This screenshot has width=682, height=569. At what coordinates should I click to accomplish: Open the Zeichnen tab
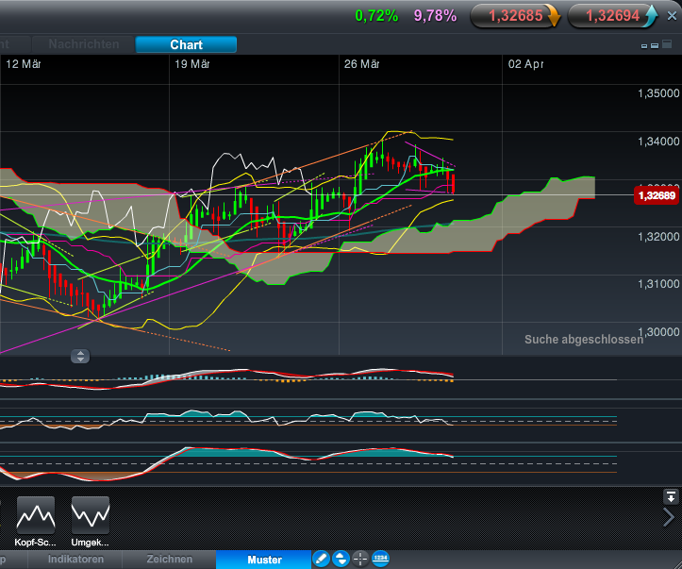pos(169,560)
